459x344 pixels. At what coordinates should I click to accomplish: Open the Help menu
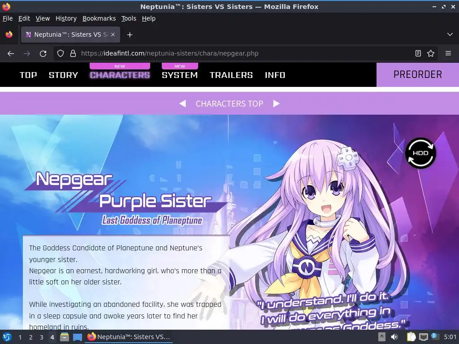coord(149,18)
